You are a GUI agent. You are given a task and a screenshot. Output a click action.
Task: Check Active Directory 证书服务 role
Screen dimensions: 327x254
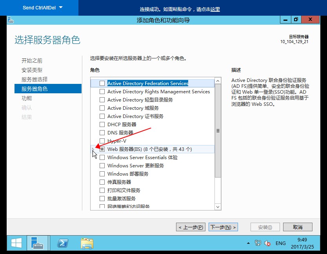(x=102, y=116)
